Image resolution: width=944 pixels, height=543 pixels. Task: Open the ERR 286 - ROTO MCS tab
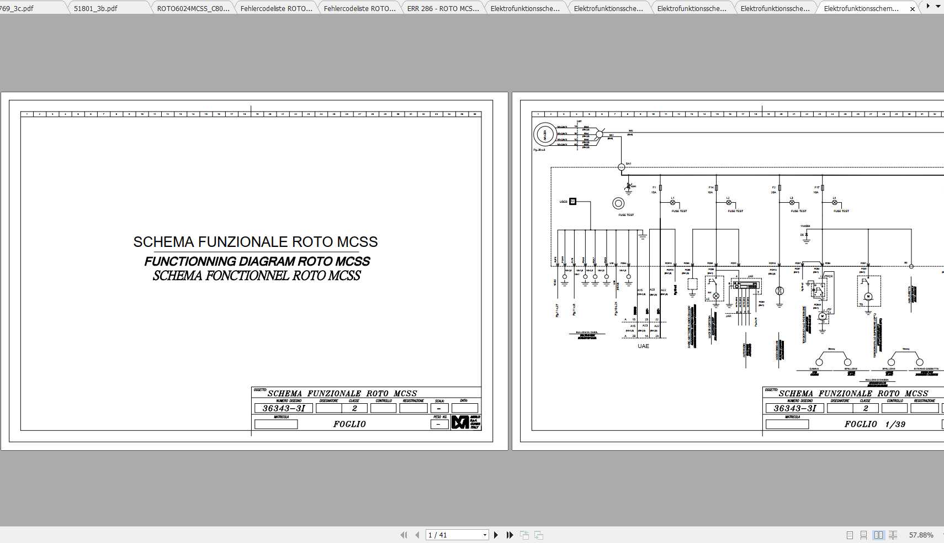point(443,8)
